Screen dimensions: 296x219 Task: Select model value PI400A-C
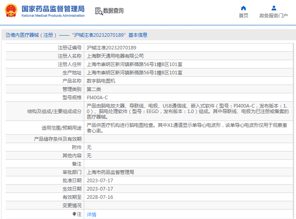tap(97, 98)
